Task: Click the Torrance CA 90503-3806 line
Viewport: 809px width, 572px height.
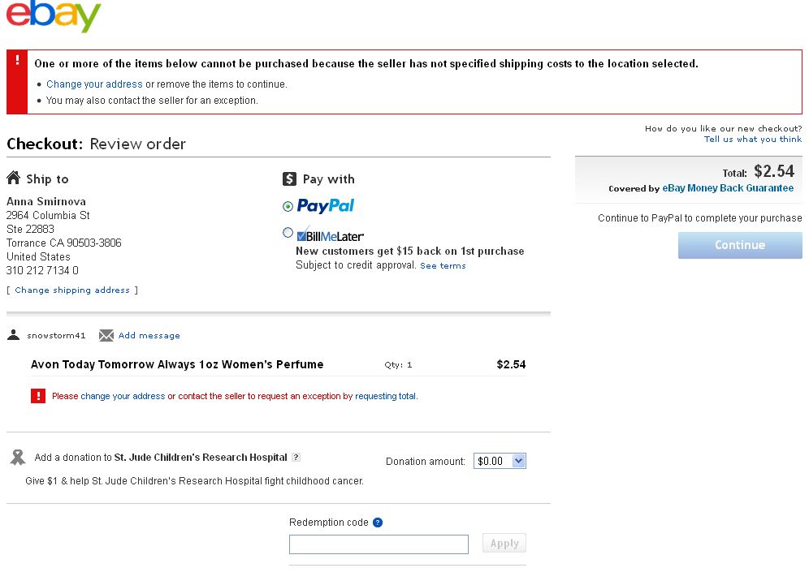Action: pyautogui.click(x=64, y=243)
